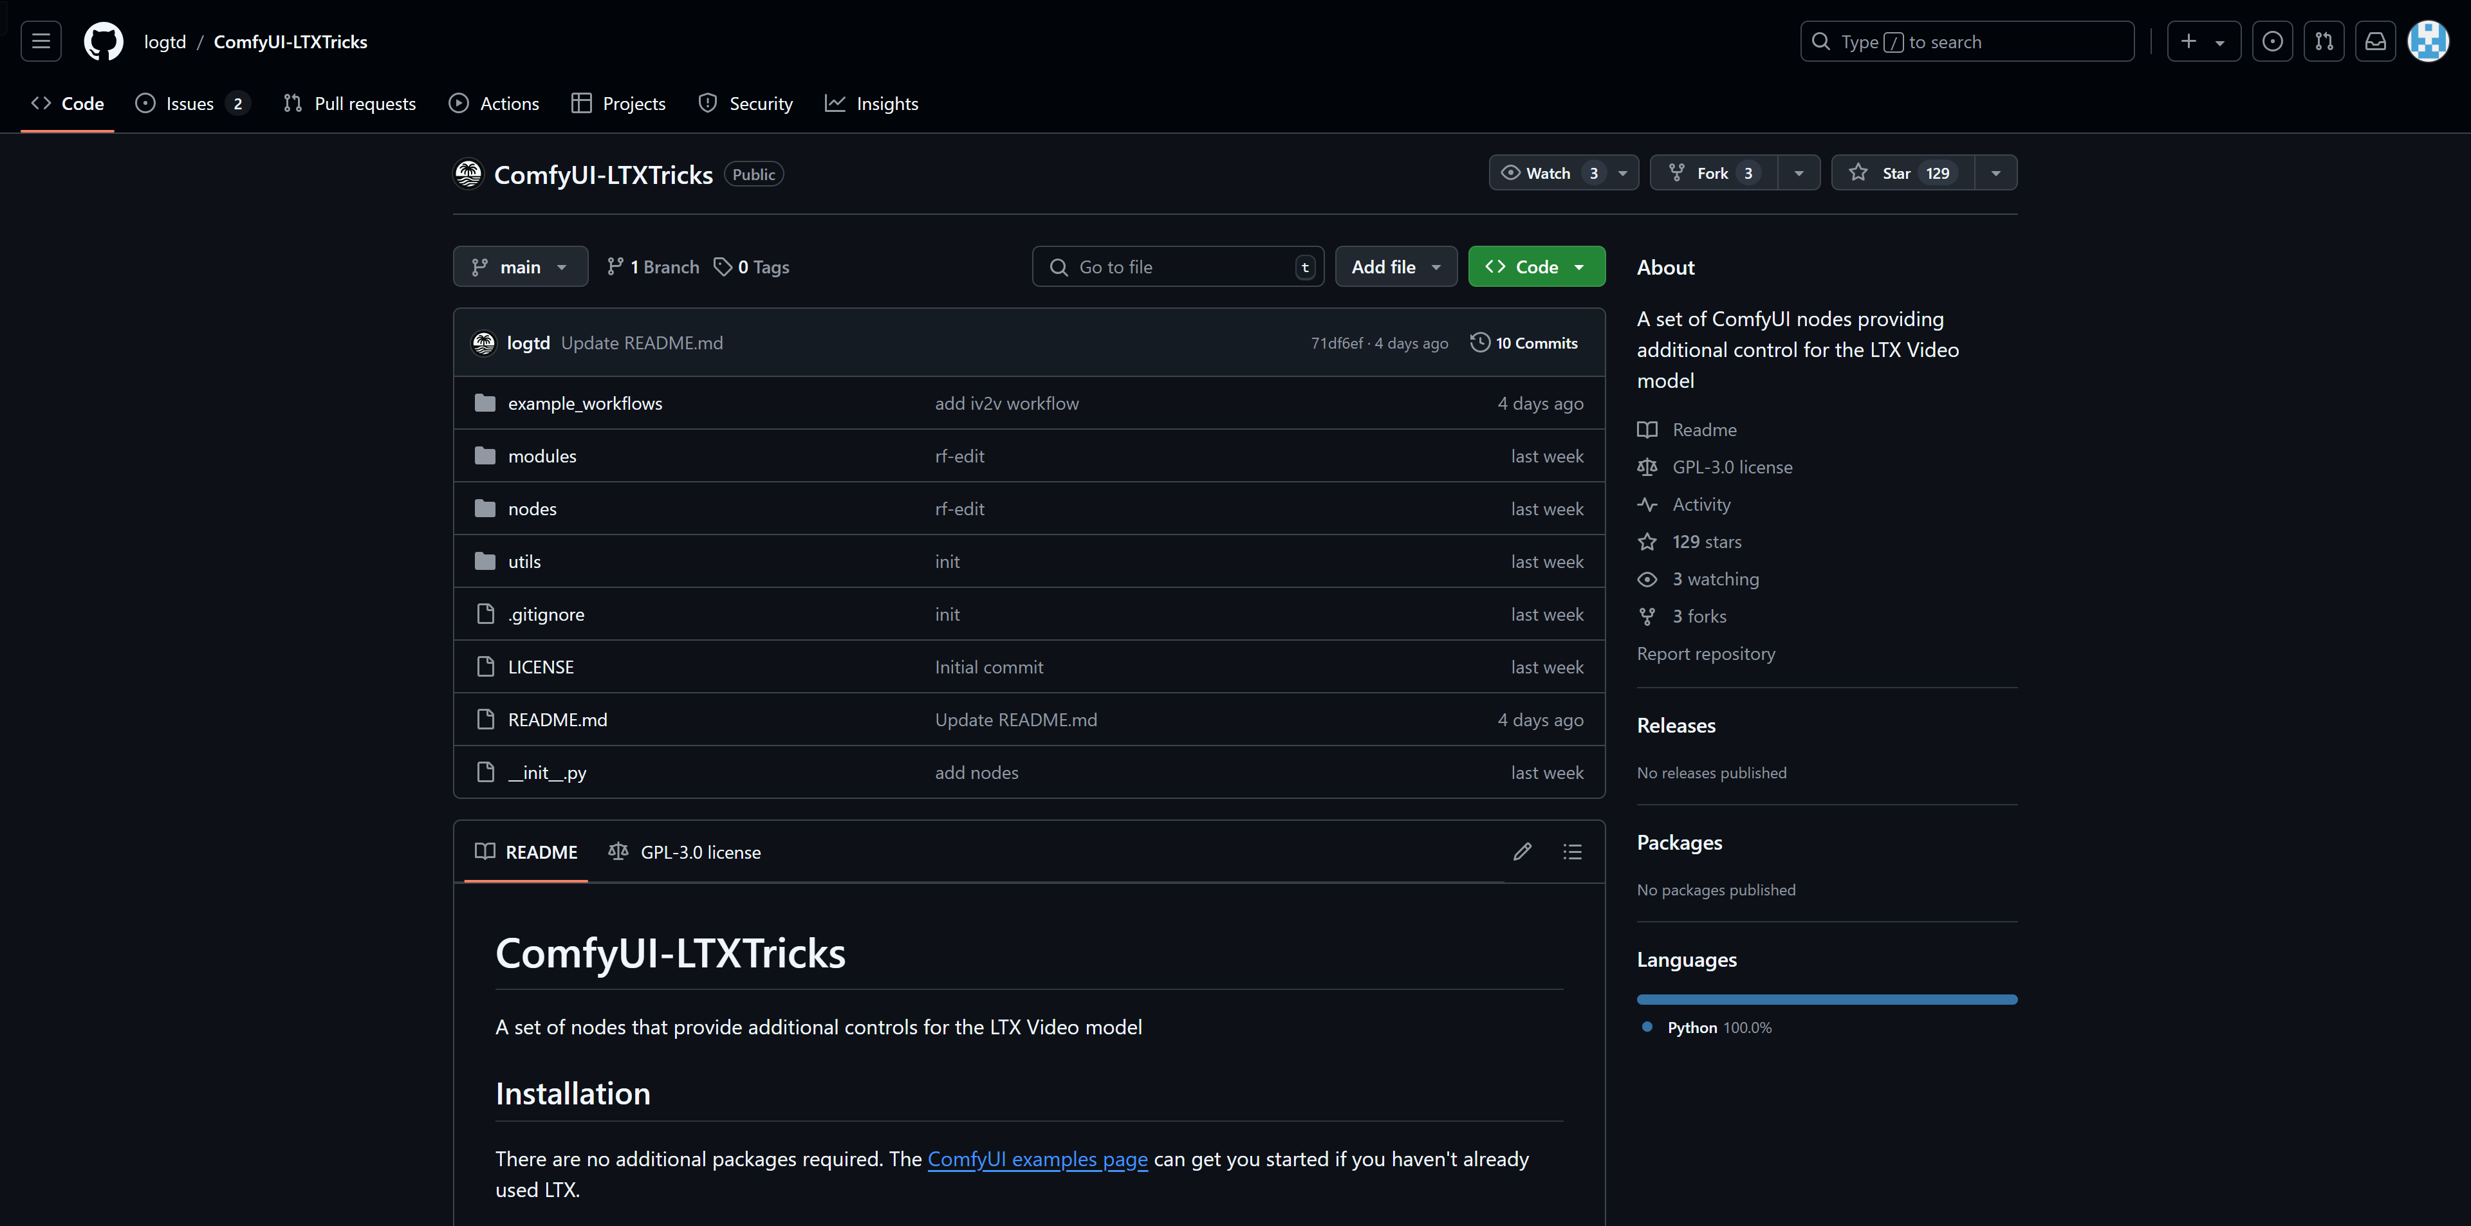Star the repository with the Star button
The height and width of the screenshot is (1226, 2471).
(x=1903, y=172)
